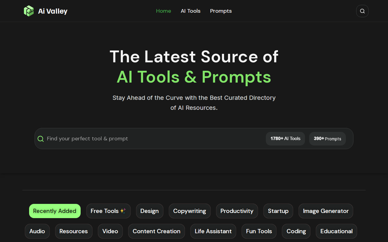Choose the Copywriting category chip
388x242 pixels.
[x=189, y=211]
